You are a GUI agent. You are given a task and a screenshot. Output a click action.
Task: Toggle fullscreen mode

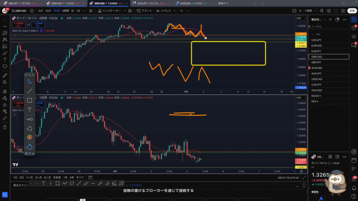[x=336, y=11]
